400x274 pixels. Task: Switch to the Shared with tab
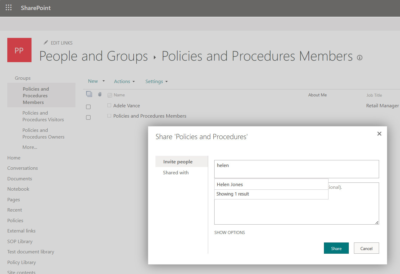pos(176,172)
